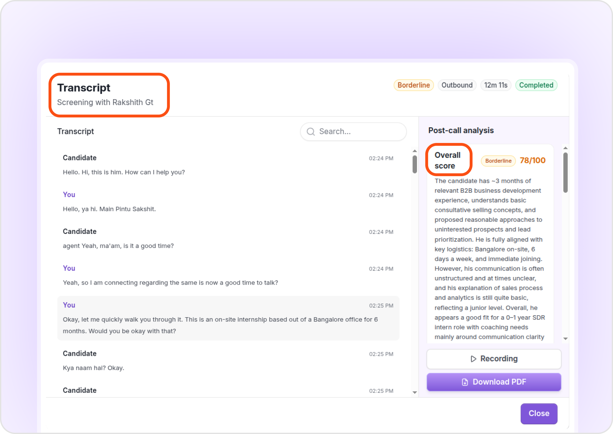Grab the transcript scrollbar thumb
The width and height of the screenshot is (613, 434).
pyautogui.click(x=415, y=164)
